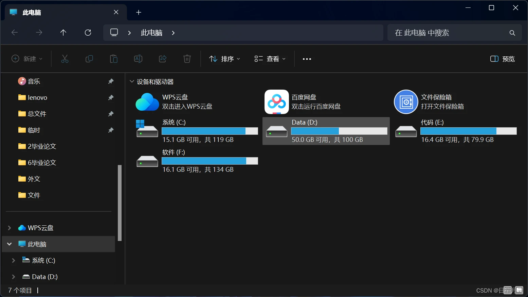Go up one directory level
This screenshot has width=528, height=297.
63,33
